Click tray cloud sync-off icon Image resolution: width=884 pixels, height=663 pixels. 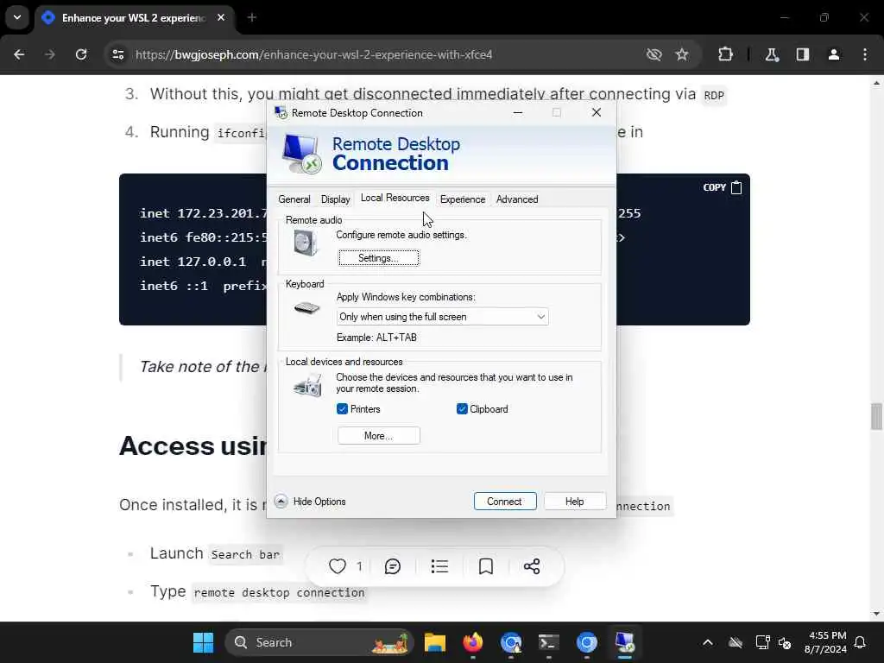click(x=736, y=642)
